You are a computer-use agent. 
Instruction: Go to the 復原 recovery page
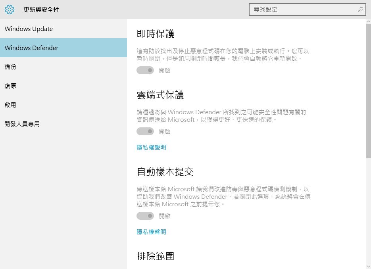coord(63,86)
